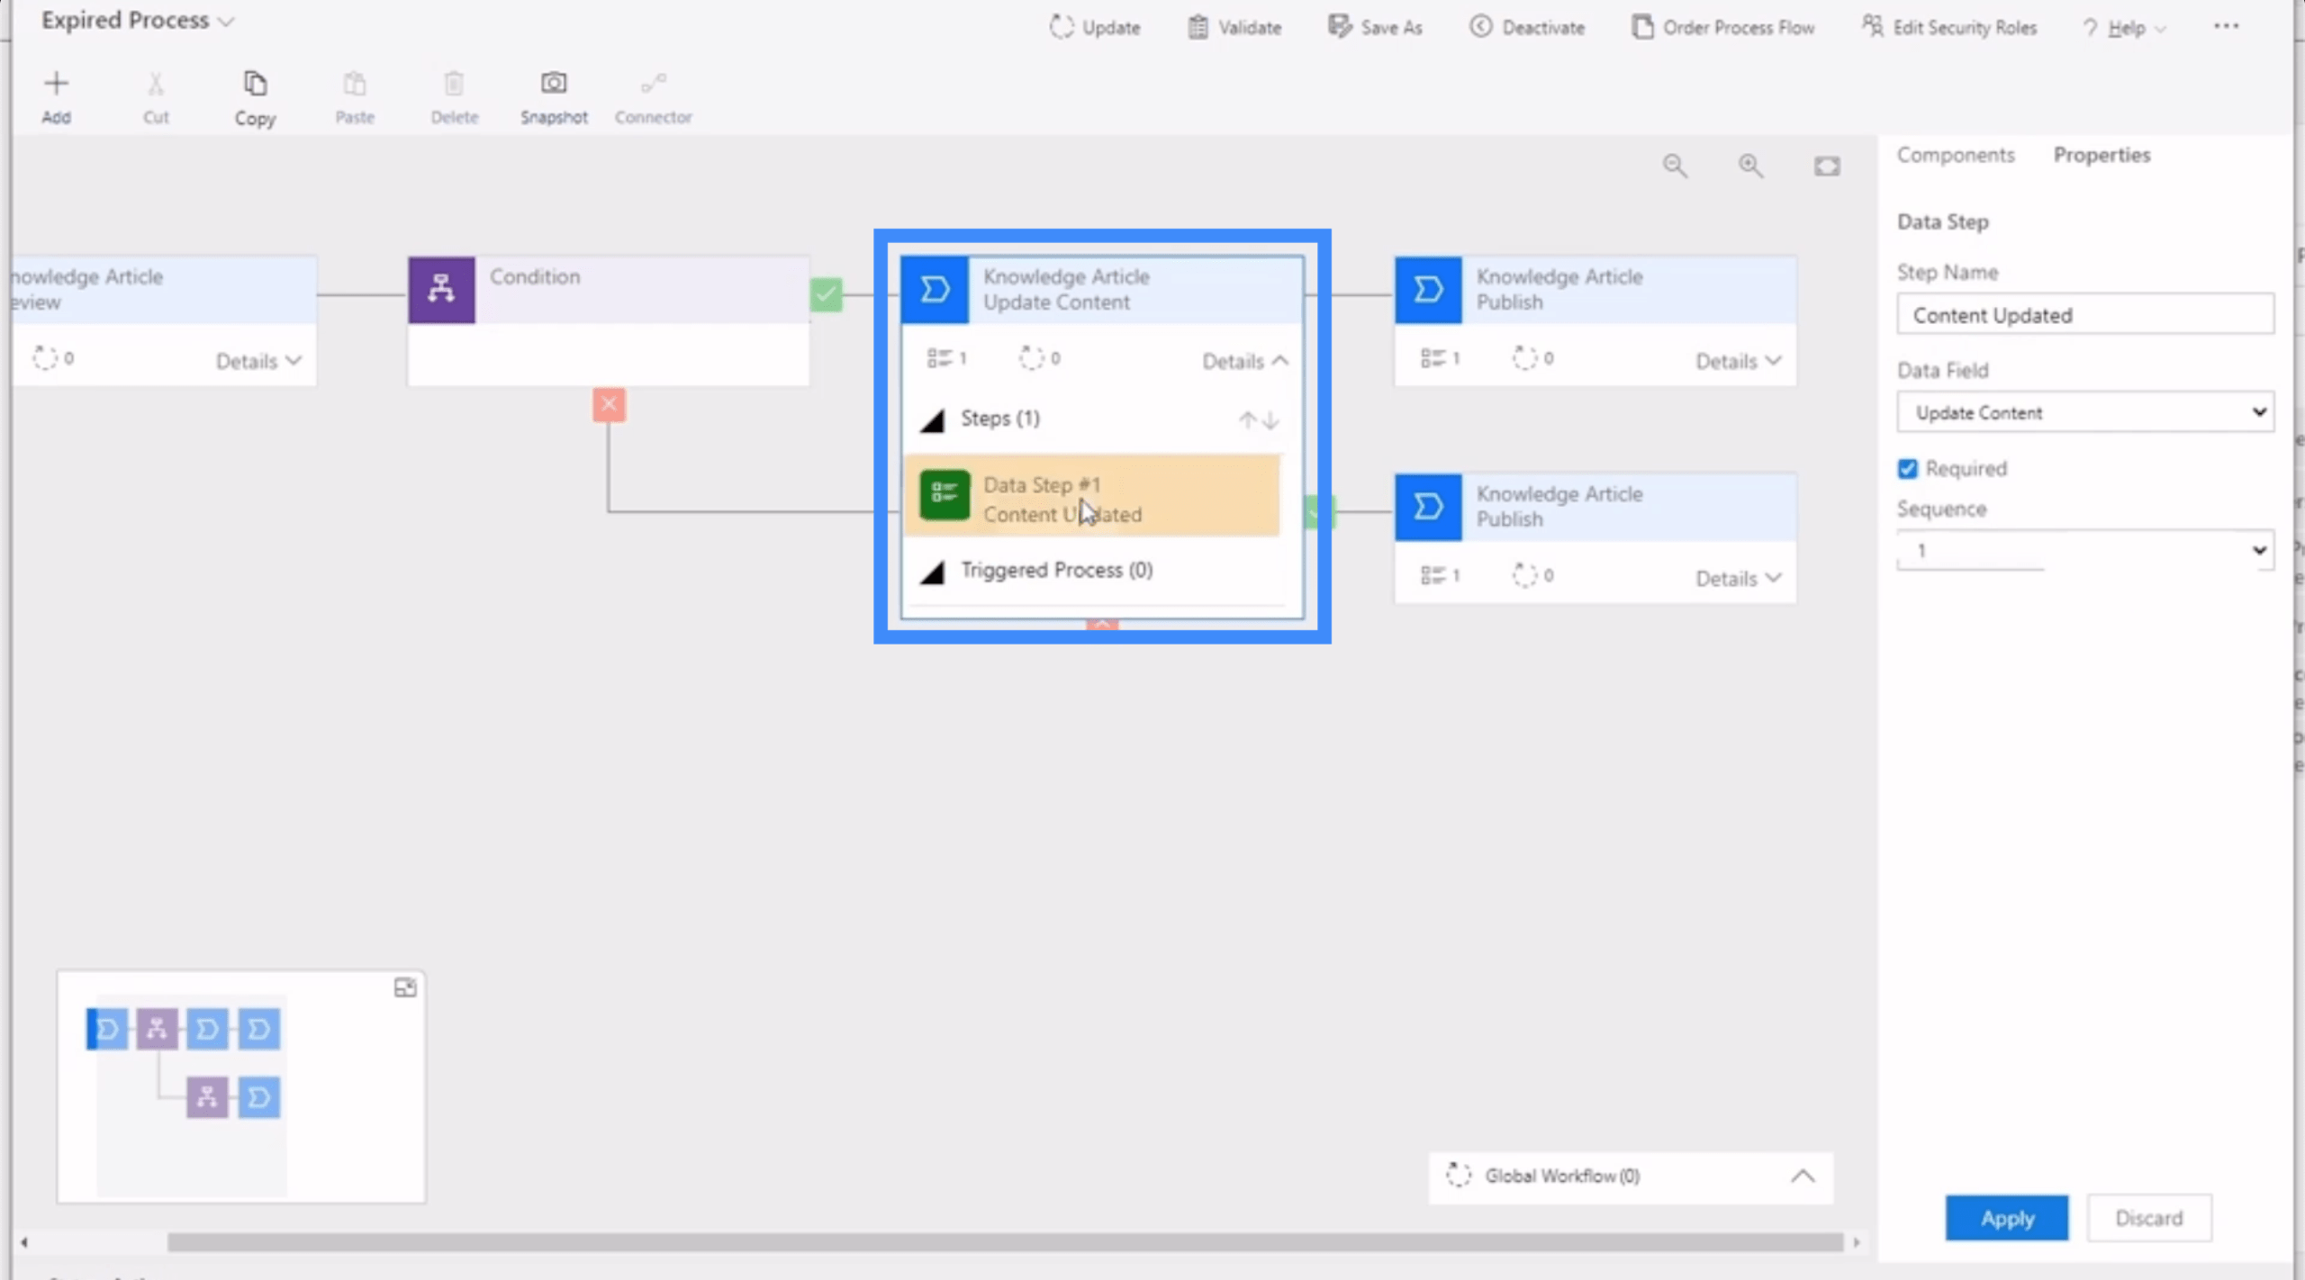Expand Details of lower Publish stage

coord(1739,578)
